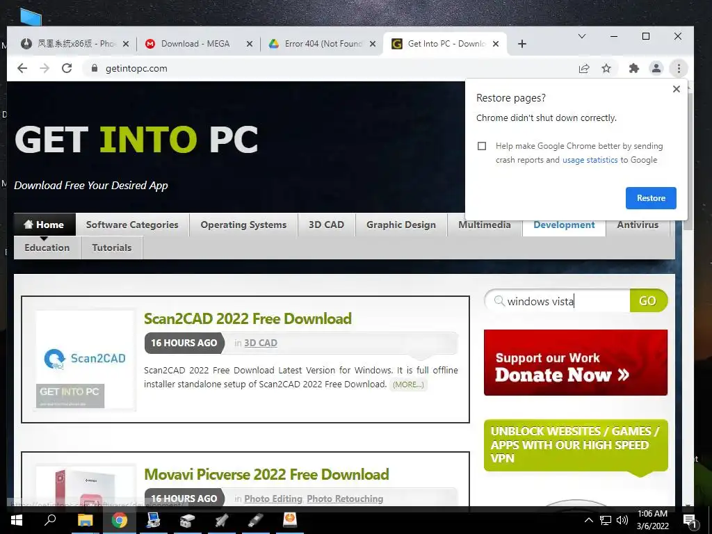This screenshot has width=712, height=534.
Task: Open the usage statistics link
Action: [x=590, y=160]
